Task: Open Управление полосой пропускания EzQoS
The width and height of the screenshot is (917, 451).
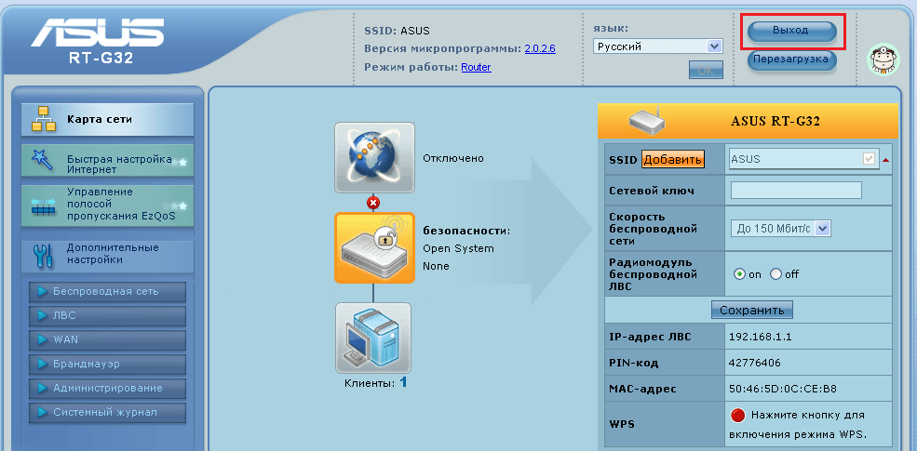Action: [x=108, y=206]
